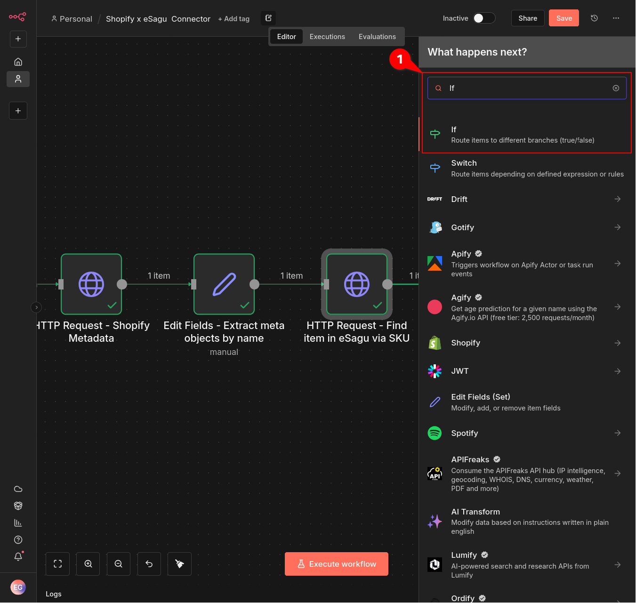The width and height of the screenshot is (636, 603).
Task: Open the Home overview icon in the sidebar
Action: coord(18,62)
